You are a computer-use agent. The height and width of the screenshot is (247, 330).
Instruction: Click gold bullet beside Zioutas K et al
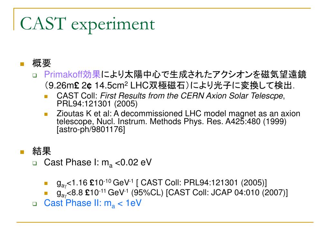click(x=46, y=114)
